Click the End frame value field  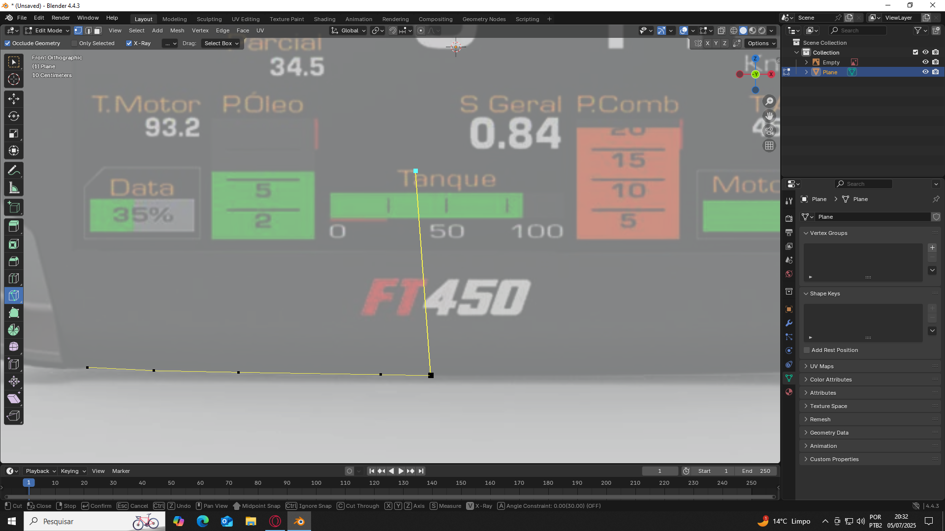point(756,471)
